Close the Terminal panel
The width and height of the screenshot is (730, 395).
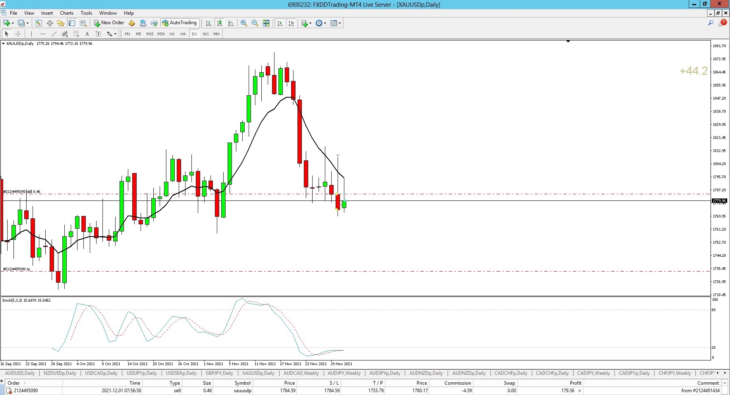(2, 382)
